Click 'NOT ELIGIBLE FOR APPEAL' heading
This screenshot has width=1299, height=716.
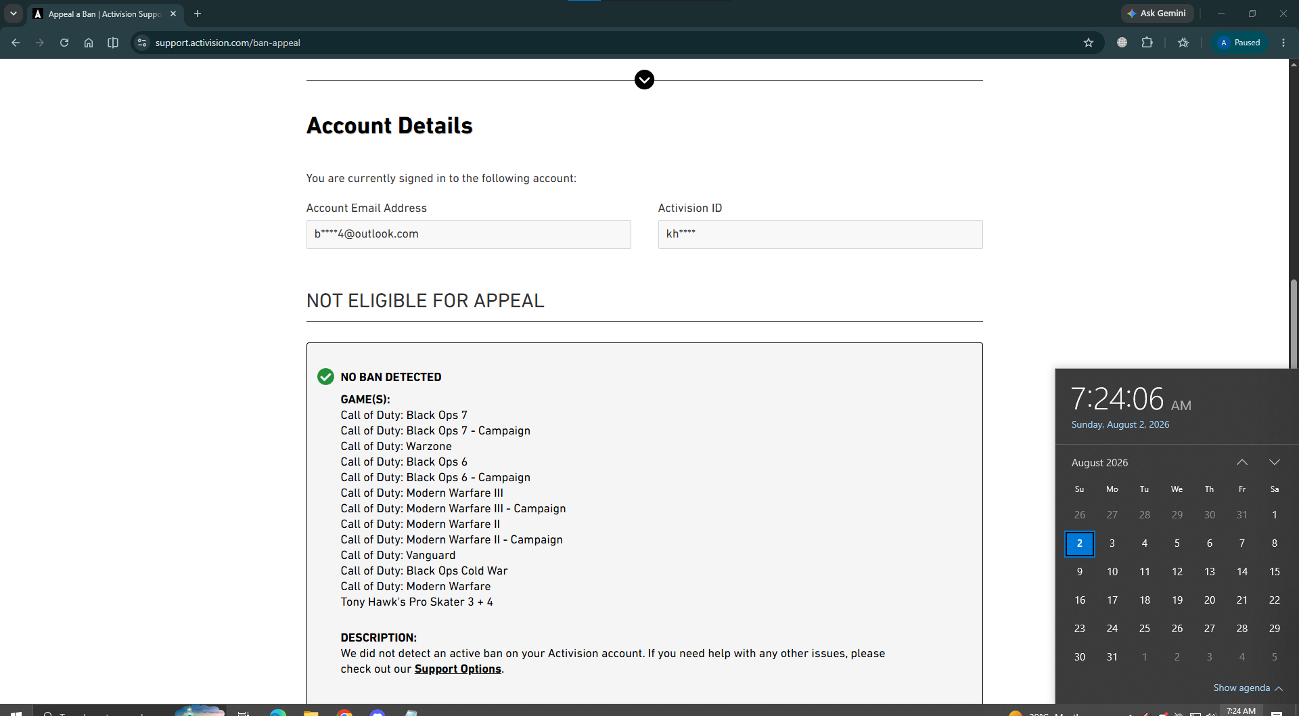[x=425, y=300]
